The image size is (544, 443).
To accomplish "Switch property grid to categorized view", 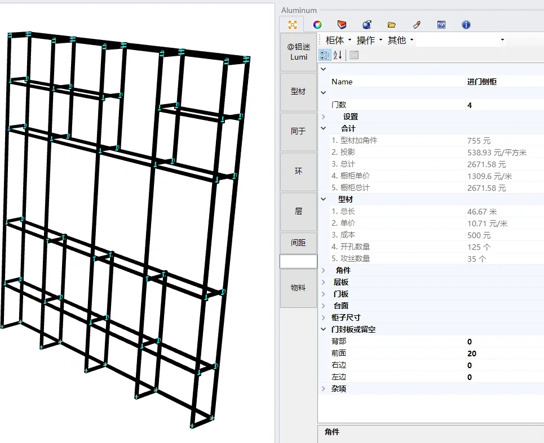I will coord(325,55).
